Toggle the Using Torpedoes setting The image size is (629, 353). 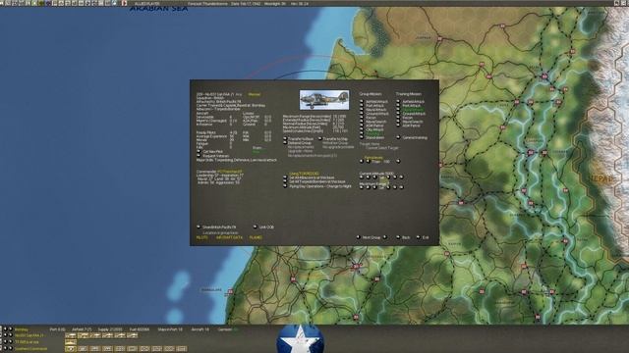click(304, 174)
